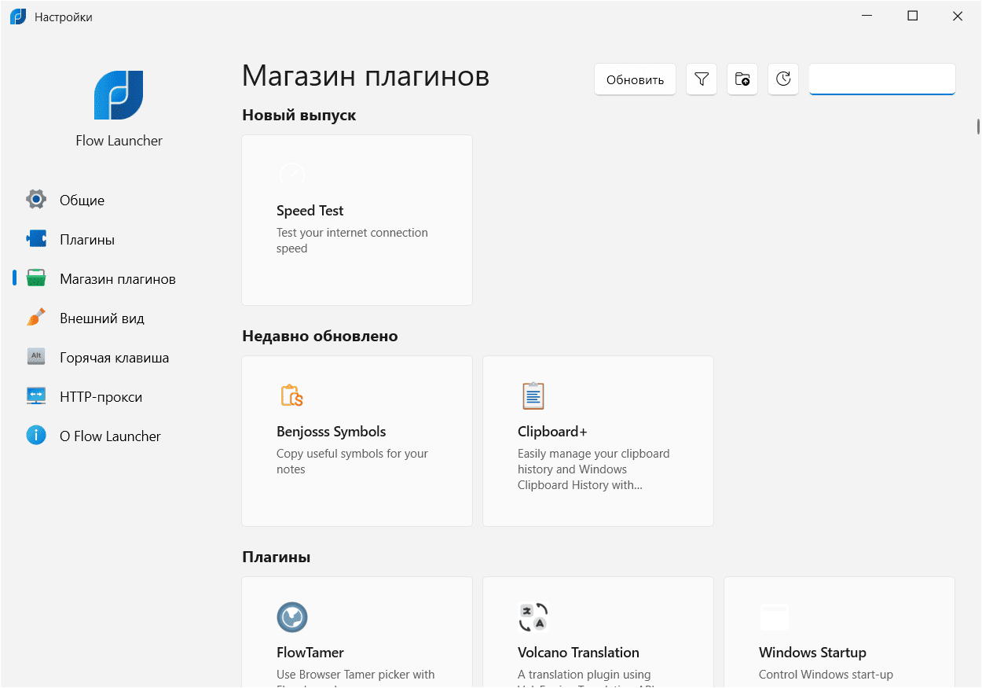Click the Benjosss Symbols plugin icon
This screenshot has width=982, height=688.
(292, 396)
